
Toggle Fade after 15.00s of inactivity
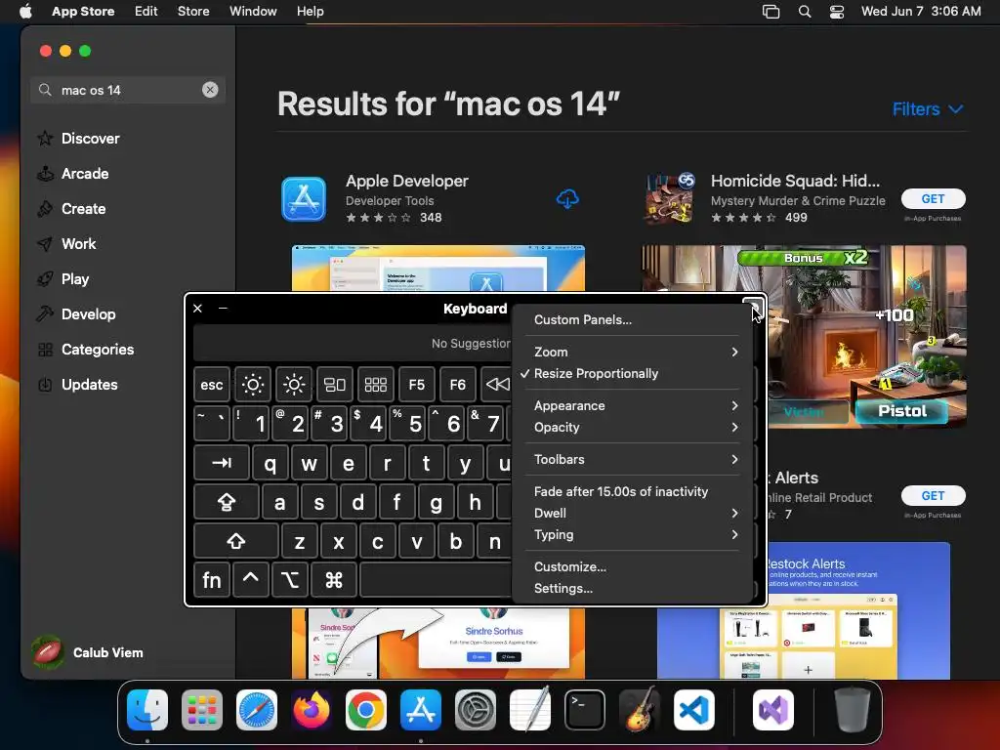[x=632, y=492]
